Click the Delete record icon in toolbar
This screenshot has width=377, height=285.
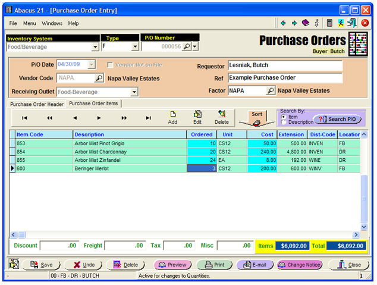(222, 115)
